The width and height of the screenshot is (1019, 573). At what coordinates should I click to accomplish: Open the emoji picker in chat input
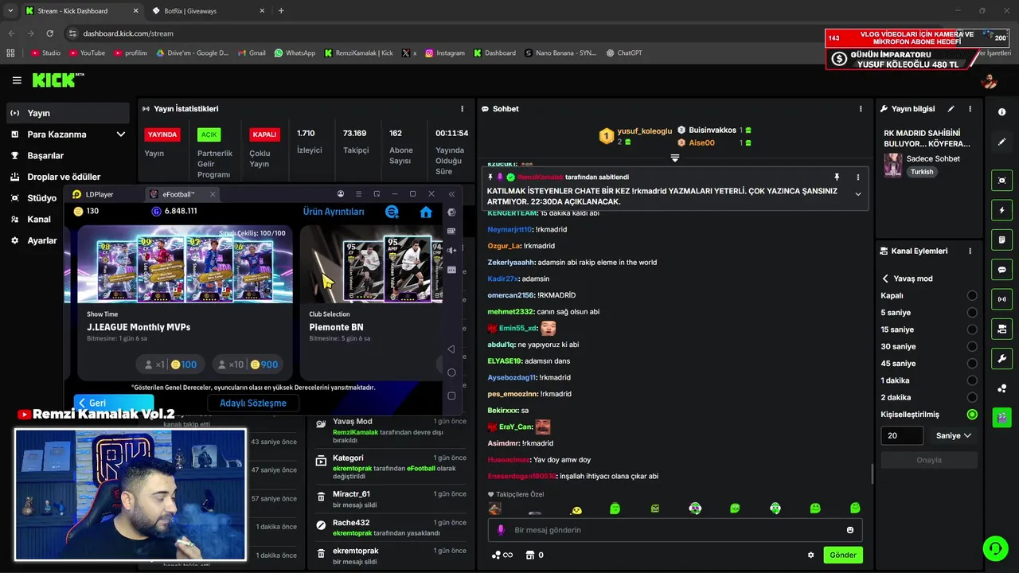(850, 530)
